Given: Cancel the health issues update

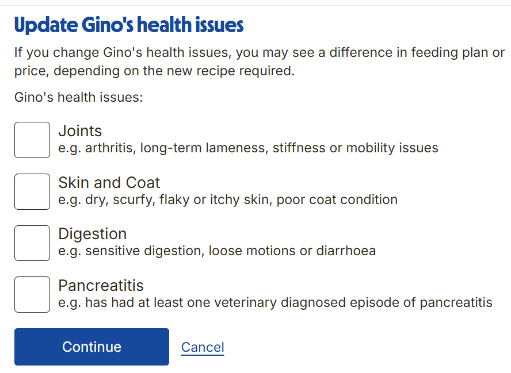Looking at the screenshot, I should 203,347.
